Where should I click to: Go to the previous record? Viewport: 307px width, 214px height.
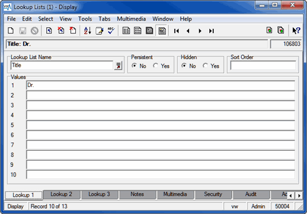(188, 31)
